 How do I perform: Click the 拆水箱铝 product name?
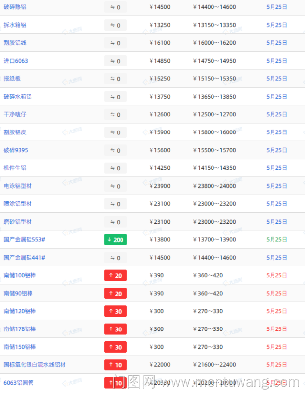point(15,25)
